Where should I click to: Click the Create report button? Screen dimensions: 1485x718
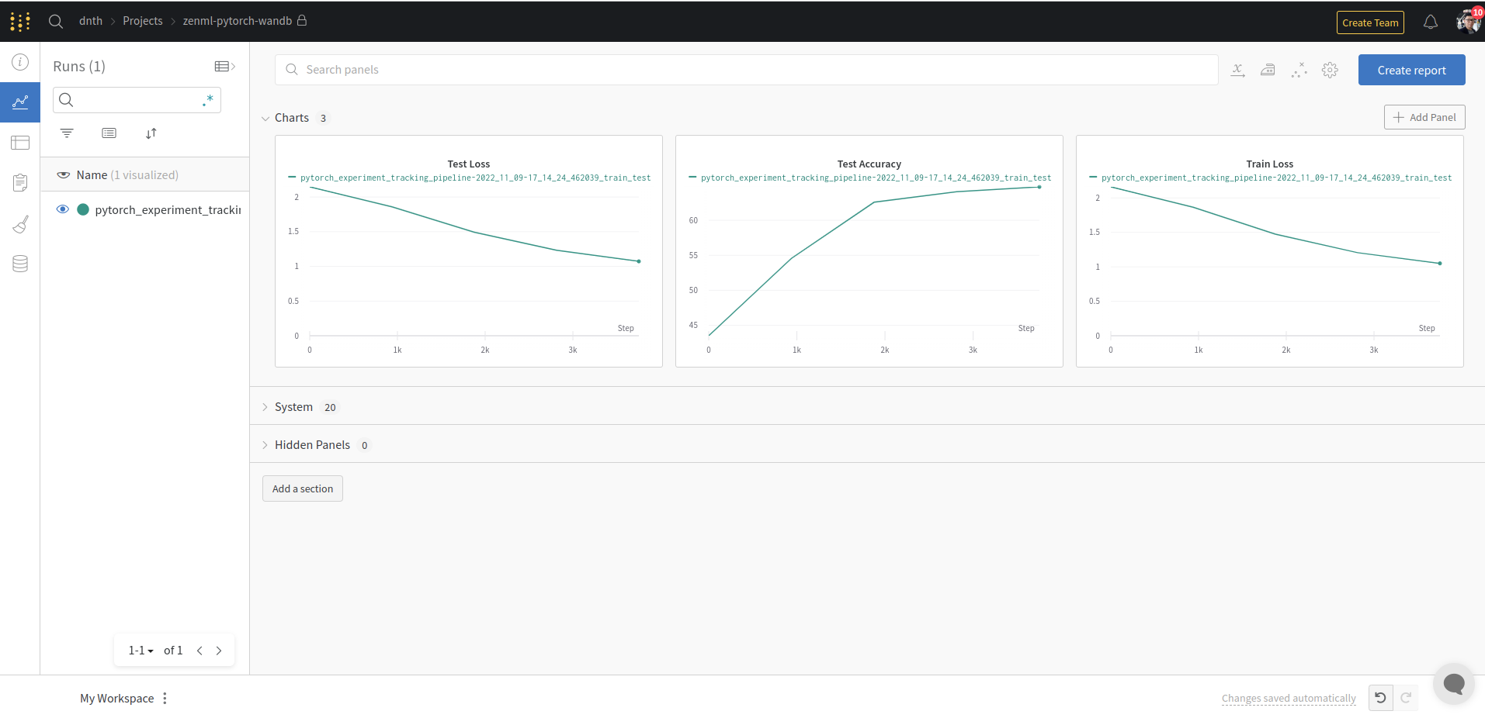[x=1411, y=70]
